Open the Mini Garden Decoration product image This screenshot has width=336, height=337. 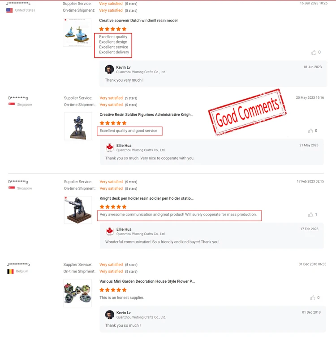pyautogui.click(x=78, y=293)
